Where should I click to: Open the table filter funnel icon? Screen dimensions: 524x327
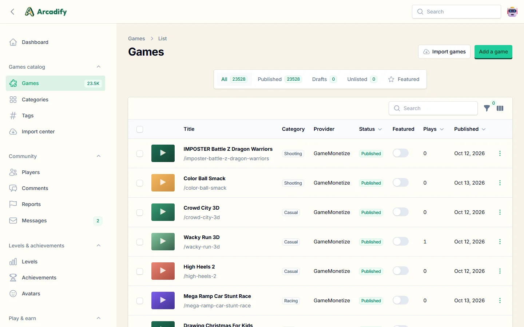(487, 108)
